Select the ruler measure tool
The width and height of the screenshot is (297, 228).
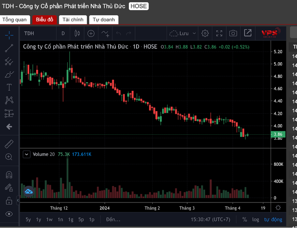click(9, 144)
